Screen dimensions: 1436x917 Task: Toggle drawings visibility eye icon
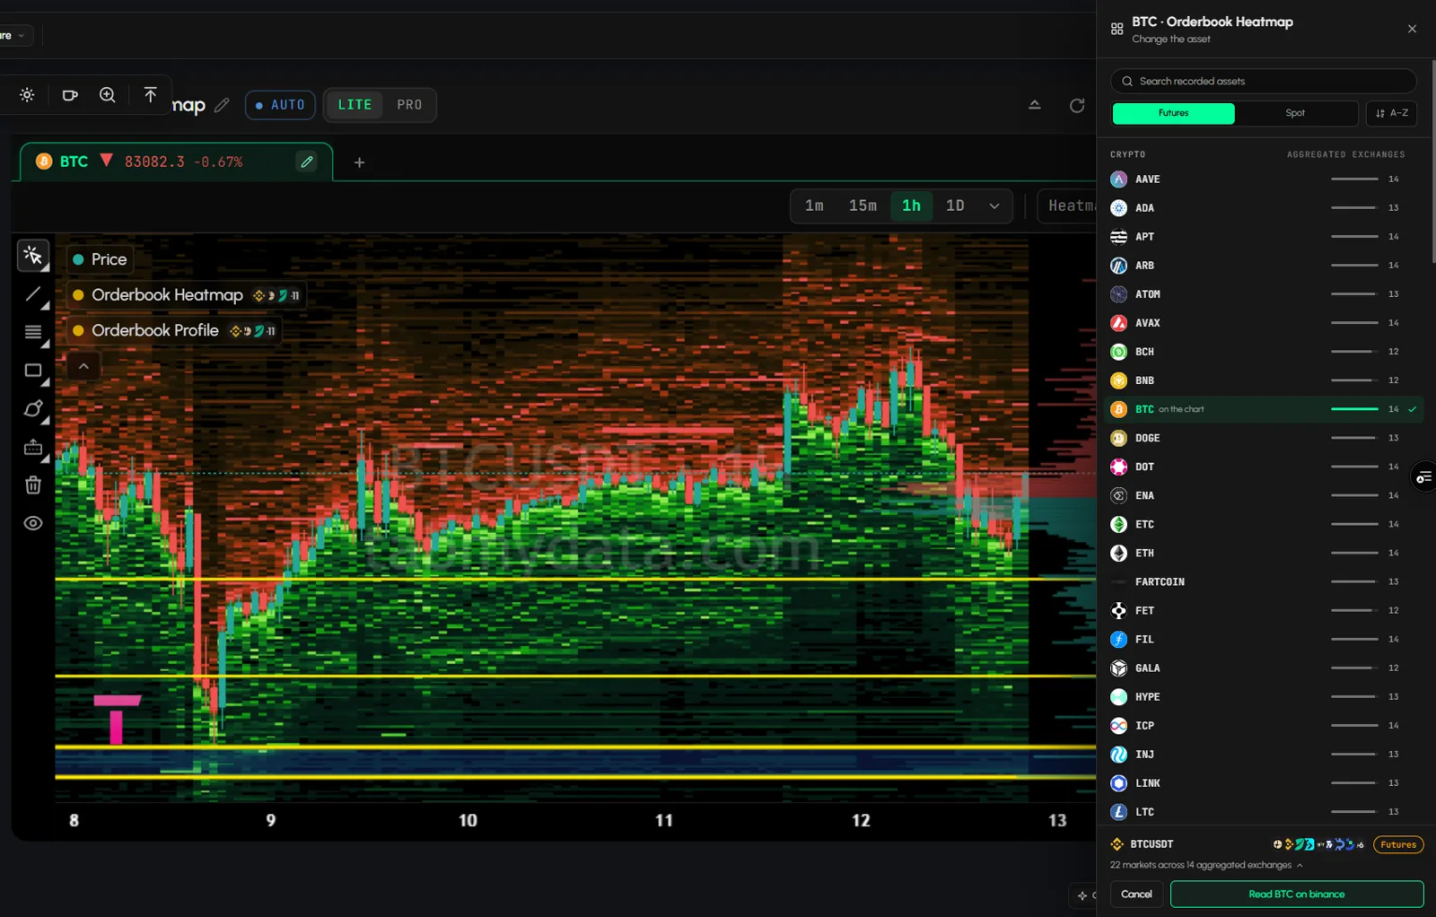coord(33,523)
